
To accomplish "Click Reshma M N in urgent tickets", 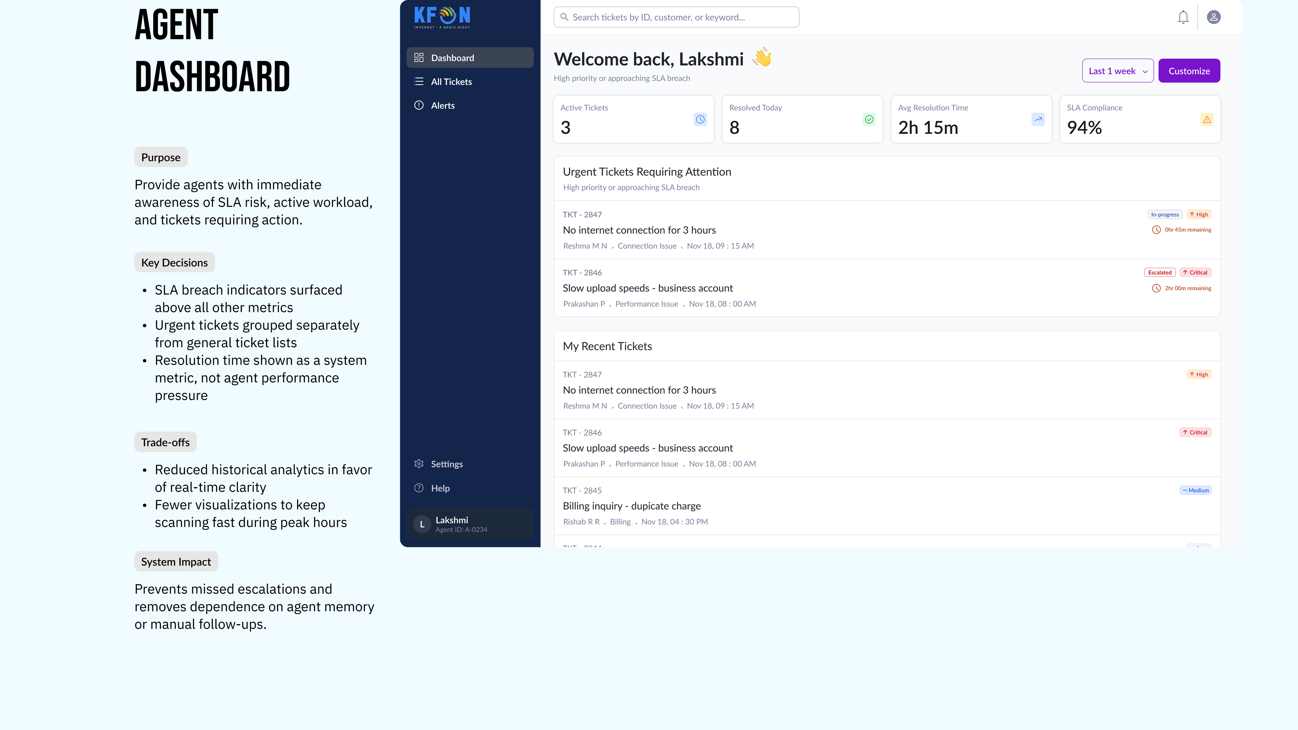I will point(584,246).
